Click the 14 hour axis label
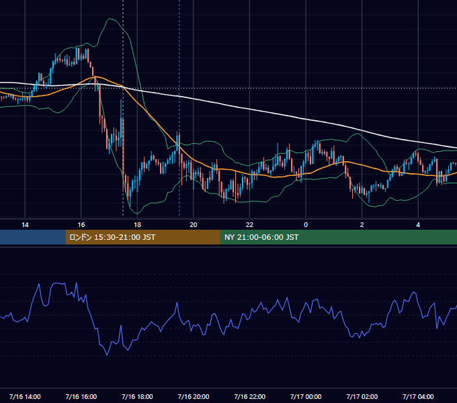Image resolution: width=457 pixels, height=403 pixels. (x=25, y=225)
